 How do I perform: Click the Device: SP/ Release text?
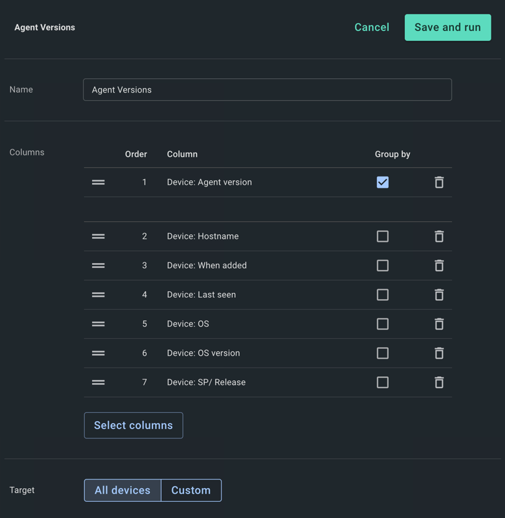[x=206, y=382]
